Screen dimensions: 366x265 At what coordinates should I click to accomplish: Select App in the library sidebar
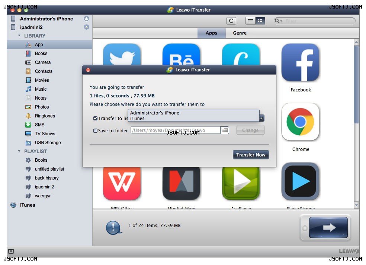49,45
